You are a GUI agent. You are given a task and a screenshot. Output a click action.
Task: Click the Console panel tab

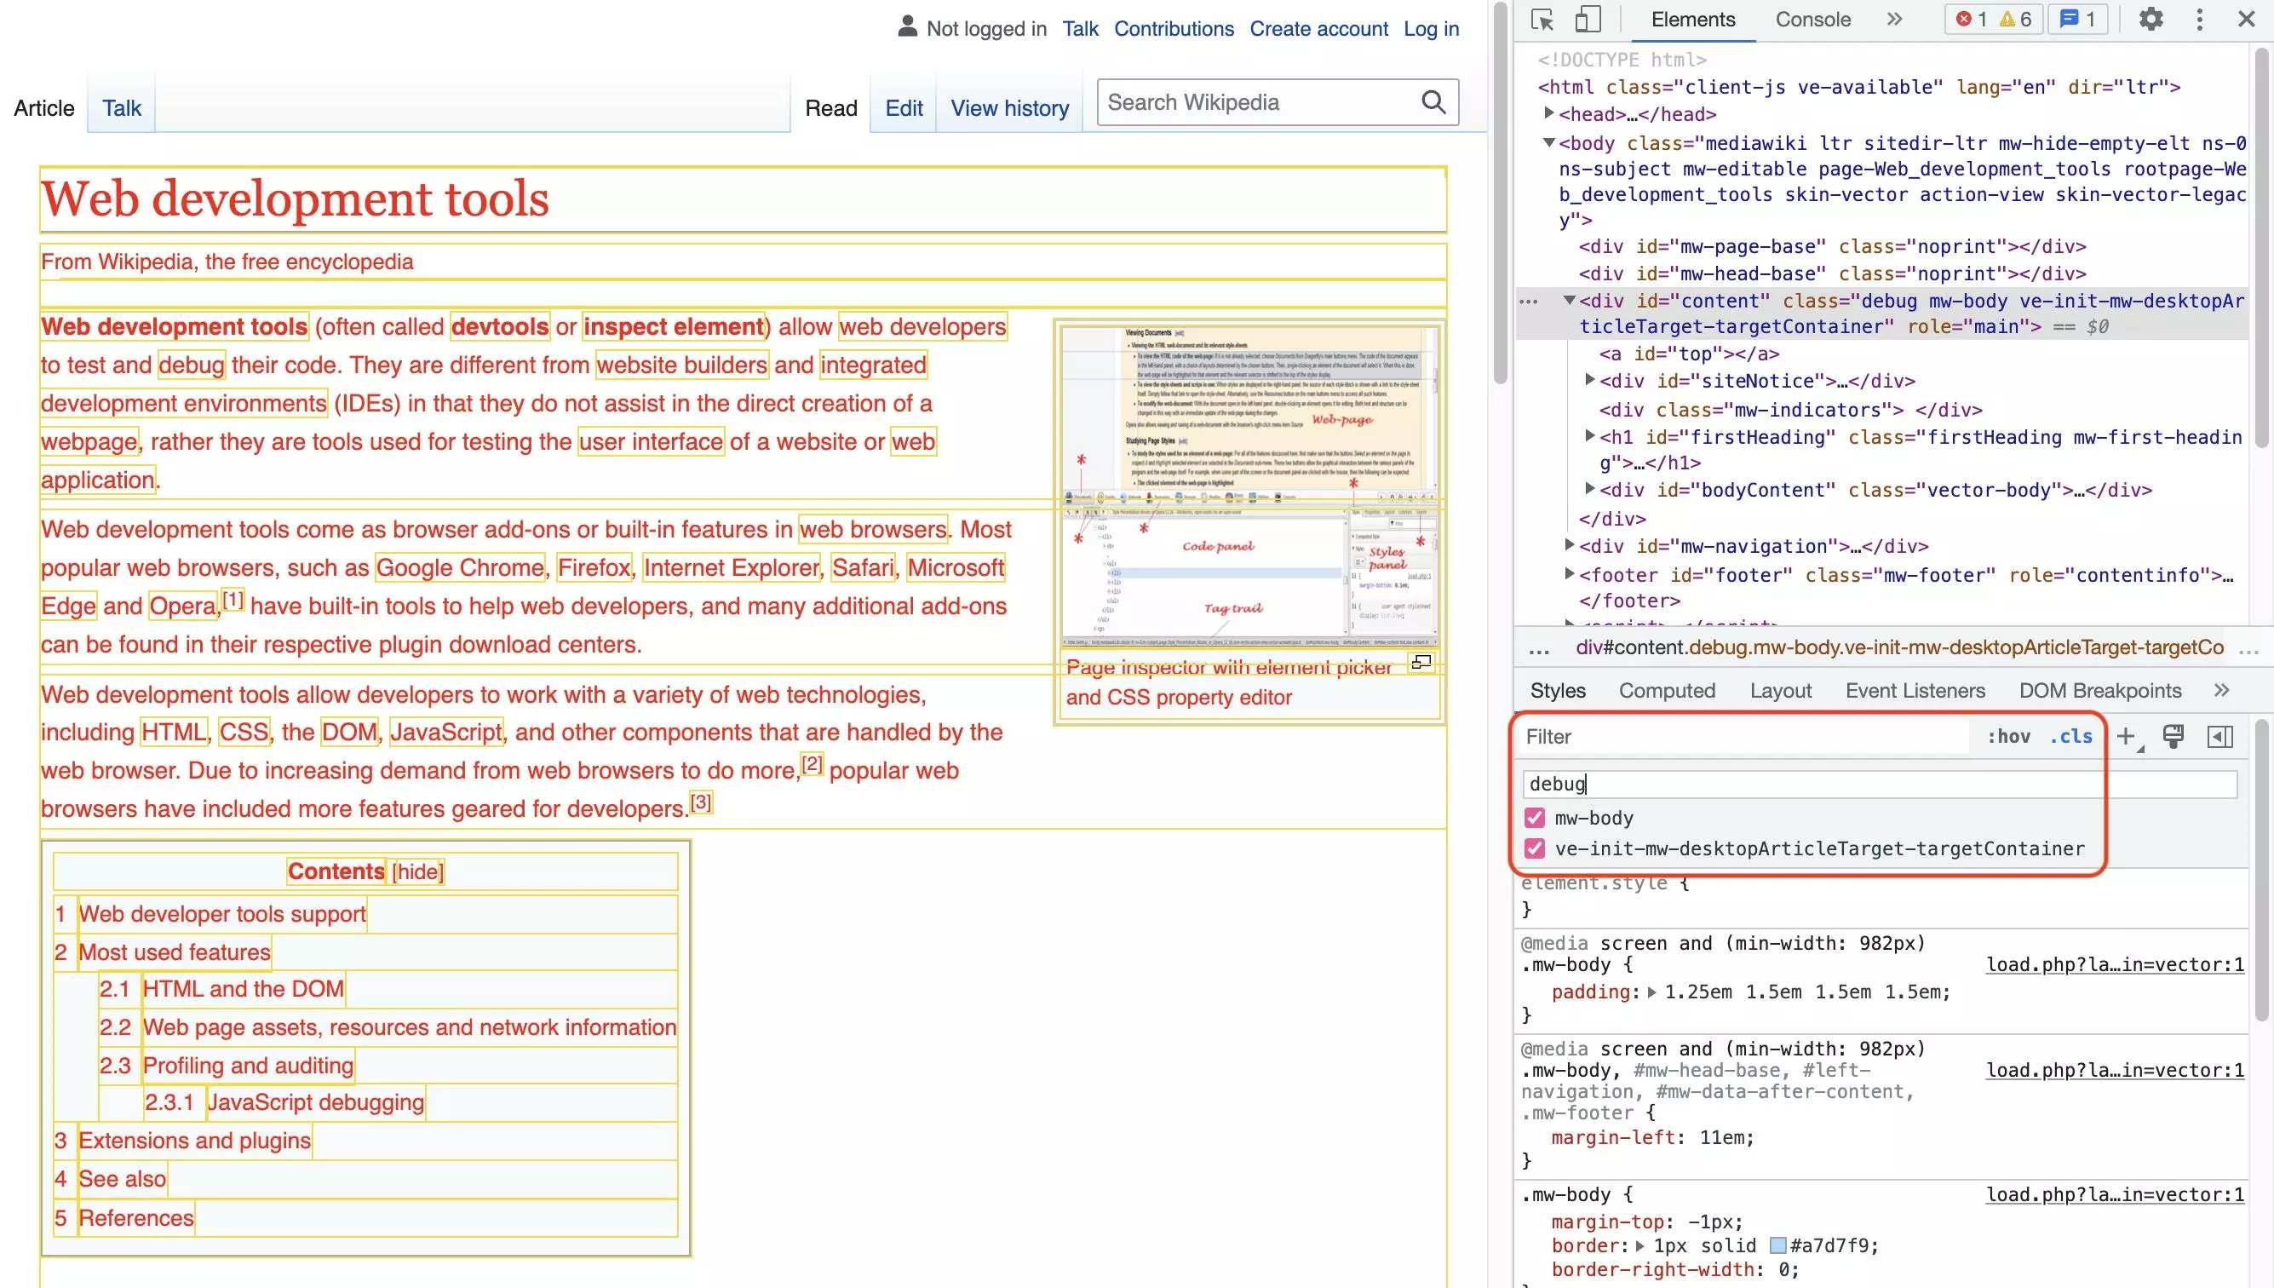pos(1812,19)
